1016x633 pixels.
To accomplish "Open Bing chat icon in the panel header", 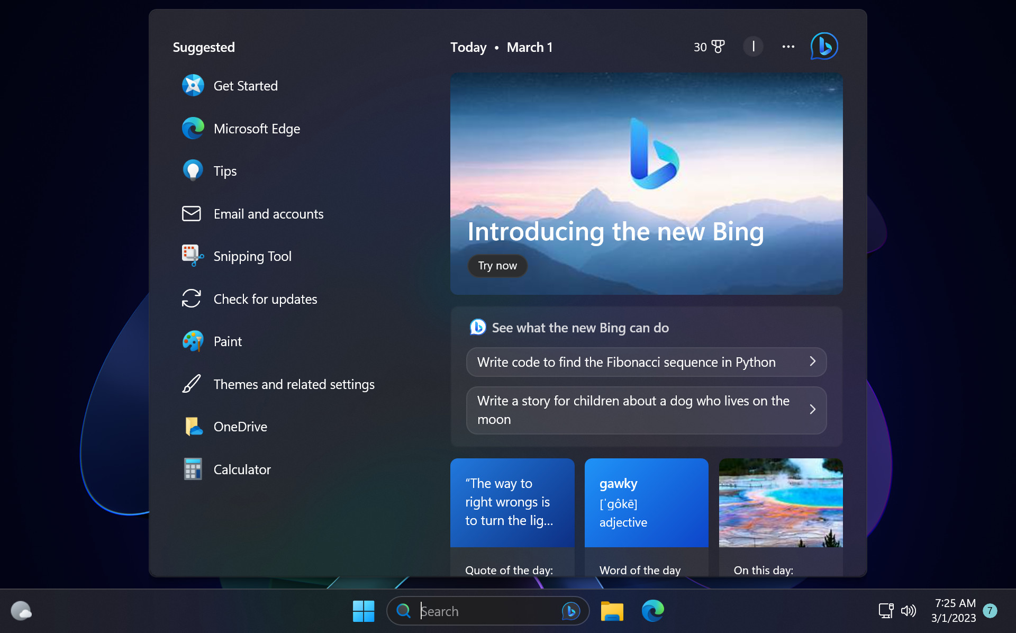I will coord(824,47).
